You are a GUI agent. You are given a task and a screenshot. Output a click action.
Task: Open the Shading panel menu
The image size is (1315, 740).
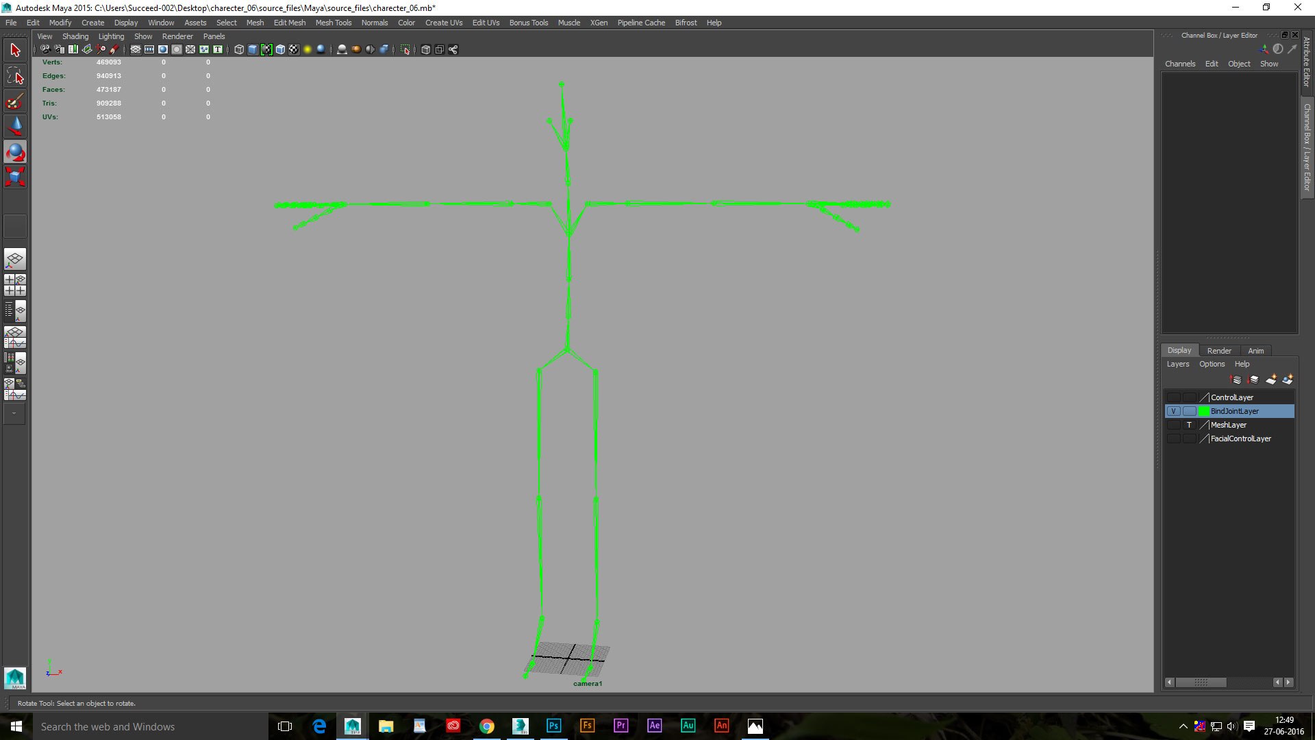coord(75,36)
